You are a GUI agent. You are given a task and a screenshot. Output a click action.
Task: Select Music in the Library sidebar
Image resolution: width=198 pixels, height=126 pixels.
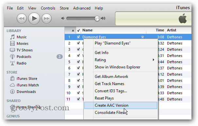[x=22, y=37]
